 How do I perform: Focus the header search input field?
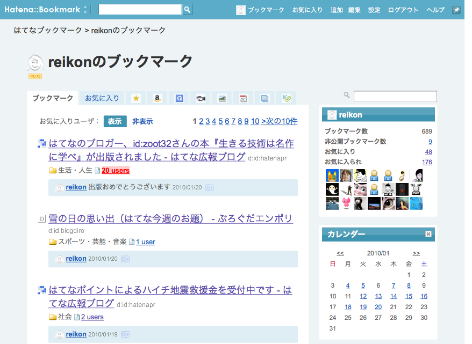140,10
